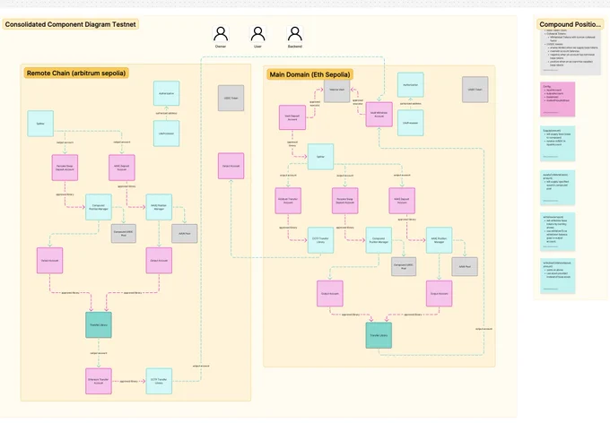The height and width of the screenshot is (423, 610).
Task: Select the Output Account below Remote Chain USDC Token
Action: point(231,166)
